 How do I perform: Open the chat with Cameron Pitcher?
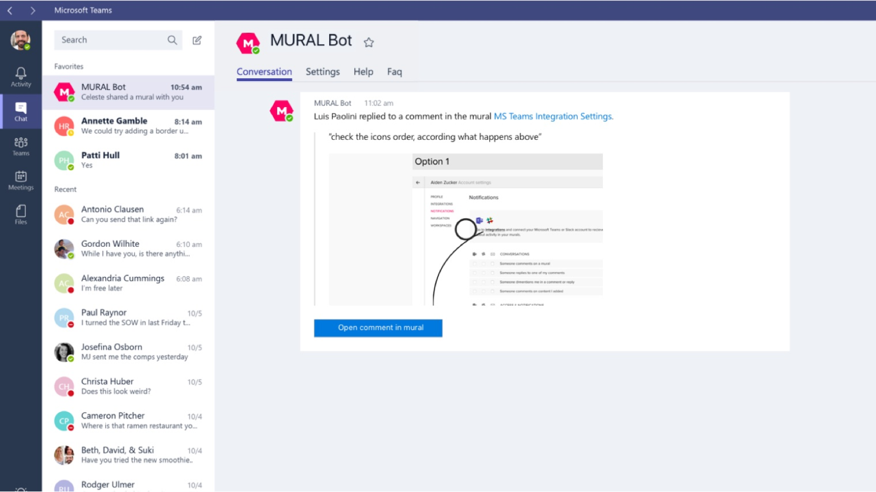pos(128,421)
